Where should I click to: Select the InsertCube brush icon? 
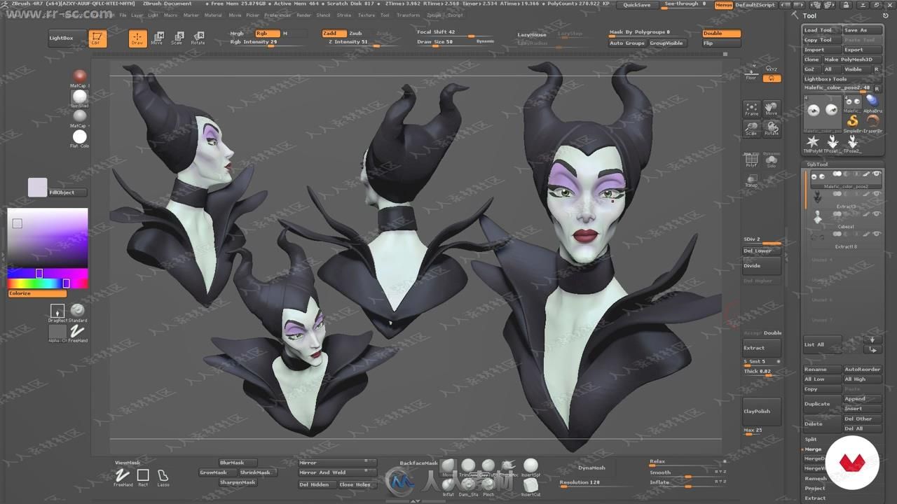click(x=530, y=486)
